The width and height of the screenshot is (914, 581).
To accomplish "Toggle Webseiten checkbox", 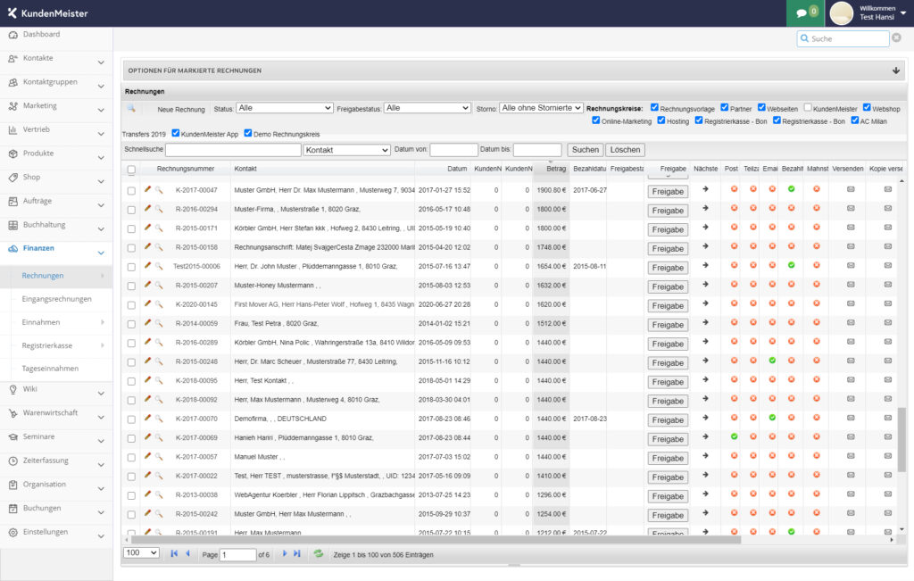I will point(761,107).
